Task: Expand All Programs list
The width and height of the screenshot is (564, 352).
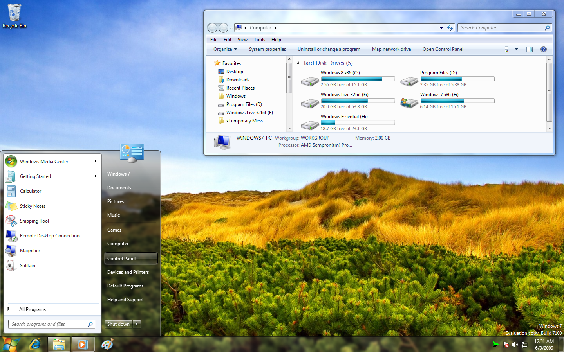Action: click(x=32, y=309)
